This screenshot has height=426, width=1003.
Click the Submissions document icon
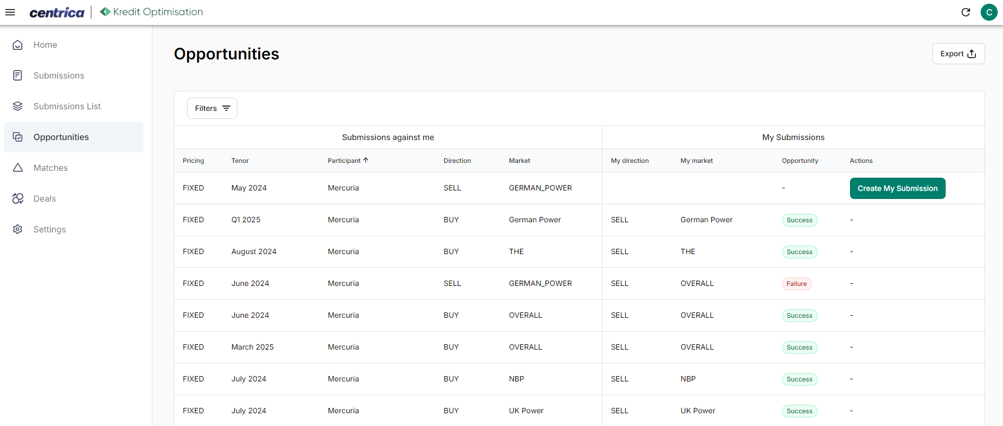pyautogui.click(x=18, y=75)
